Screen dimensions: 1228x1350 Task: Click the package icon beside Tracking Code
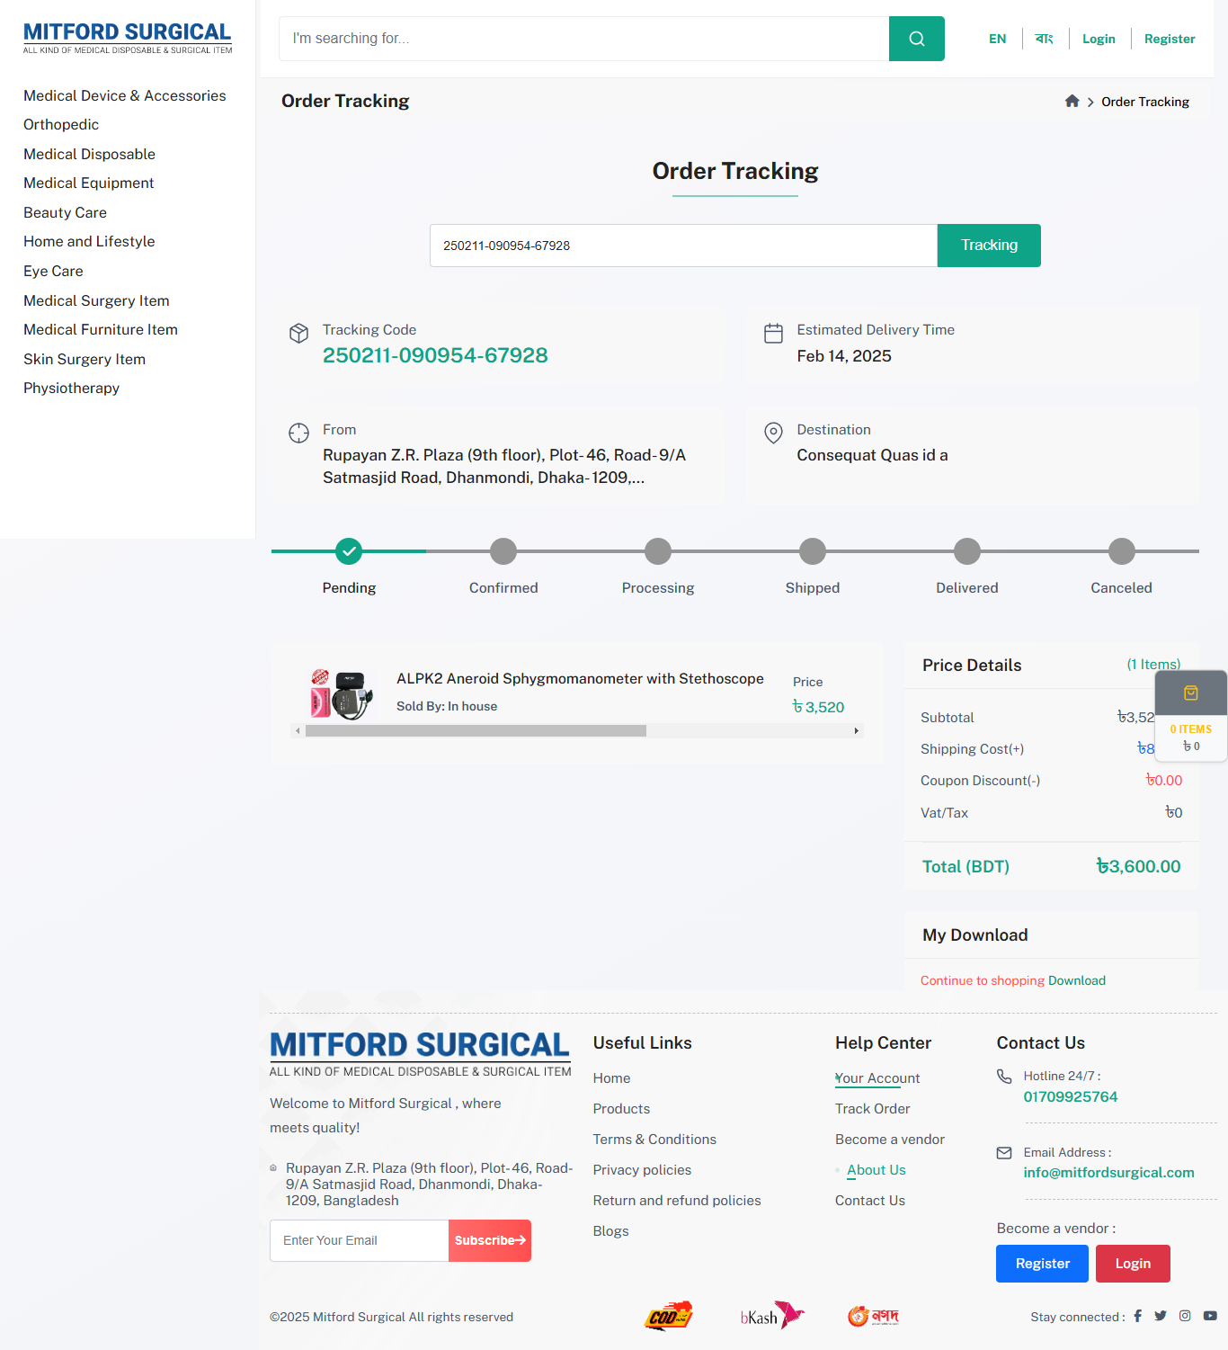[x=298, y=333]
